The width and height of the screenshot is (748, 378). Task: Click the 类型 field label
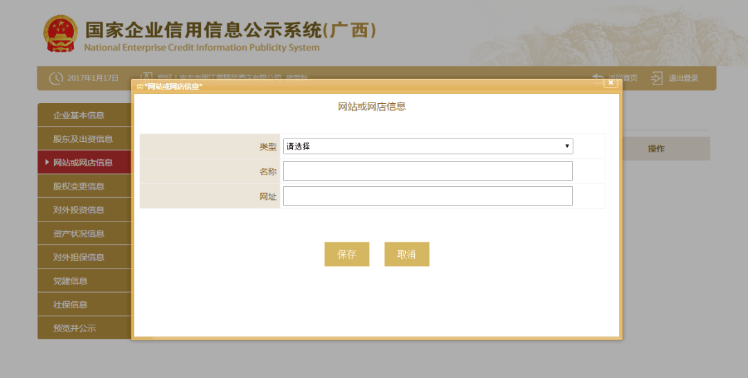[x=267, y=147]
